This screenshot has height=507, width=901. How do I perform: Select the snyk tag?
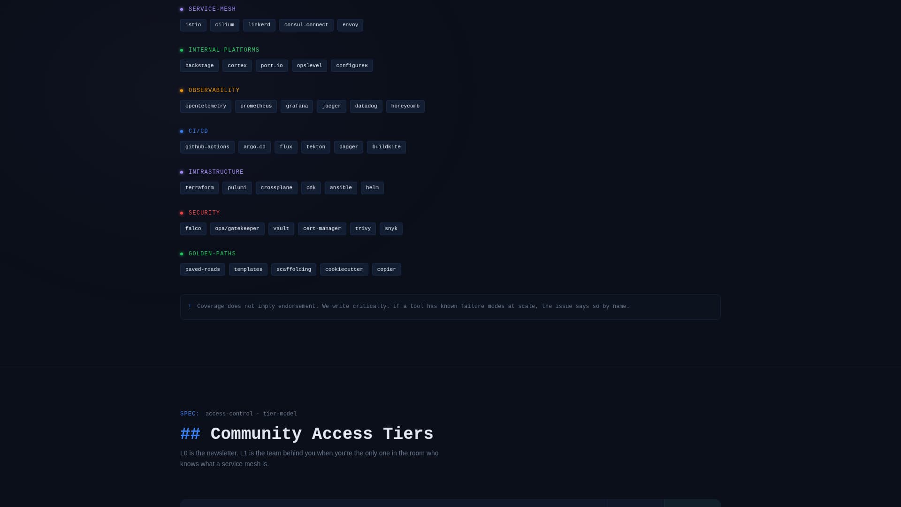tap(391, 229)
